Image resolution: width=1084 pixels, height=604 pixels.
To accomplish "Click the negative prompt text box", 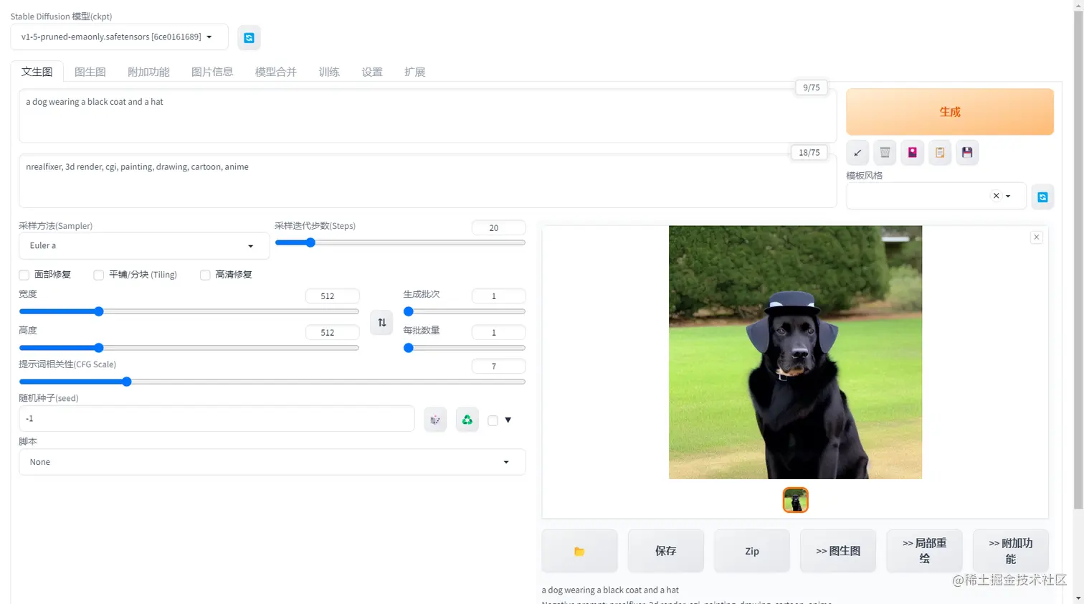I will click(427, 181).
